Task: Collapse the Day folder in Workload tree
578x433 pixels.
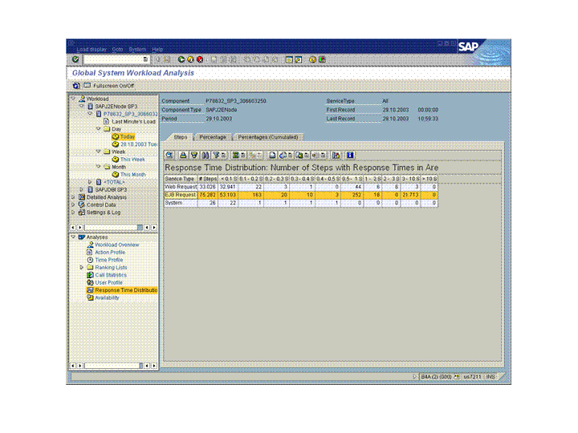Action: [x=98, y=128]
